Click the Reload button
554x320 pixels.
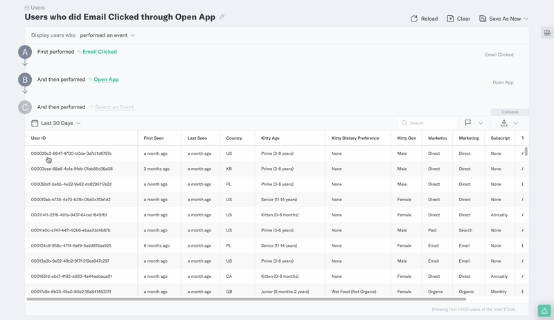[424, 19]
